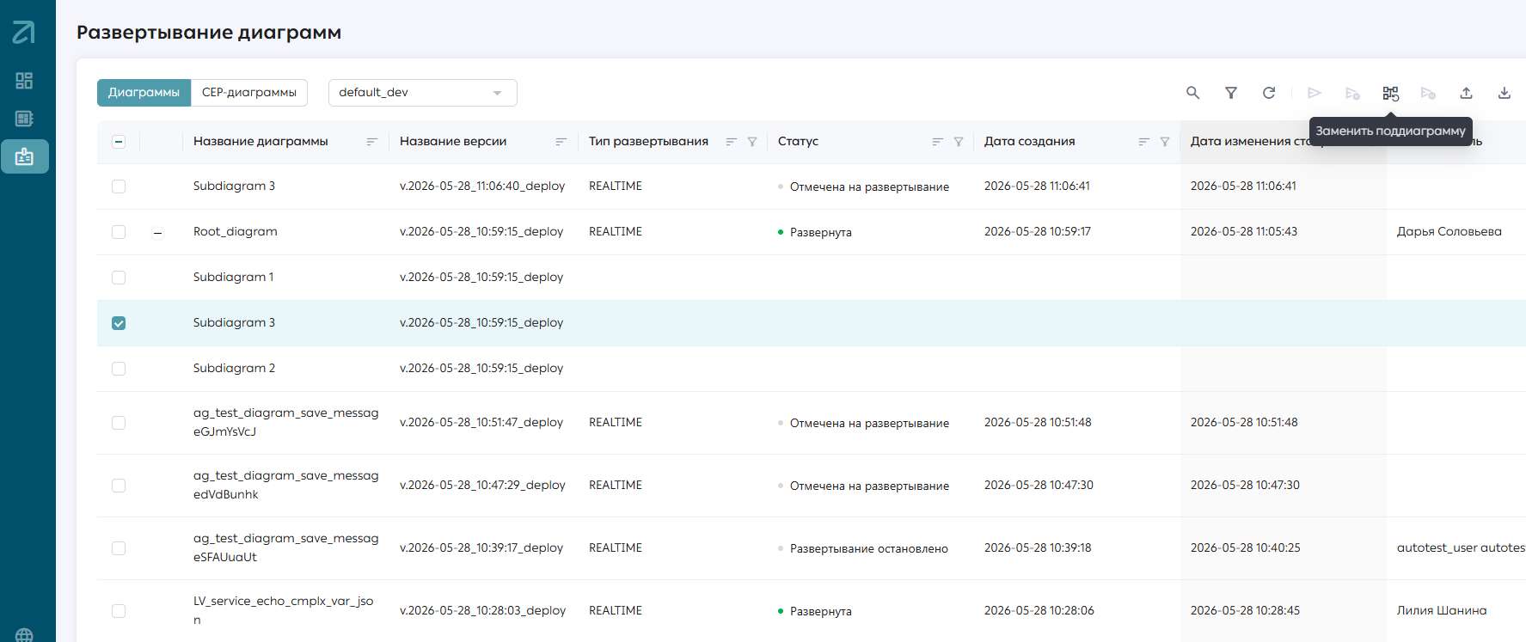
Task: Open the table filter funnel in toolbar
Action: pyautogui.click(x=1231, y=93)
